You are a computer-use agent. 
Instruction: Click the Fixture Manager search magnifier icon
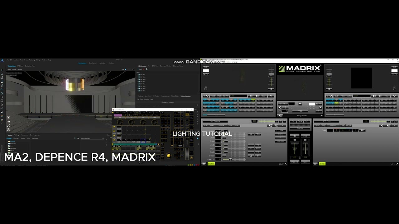click(x=197, y=105)
